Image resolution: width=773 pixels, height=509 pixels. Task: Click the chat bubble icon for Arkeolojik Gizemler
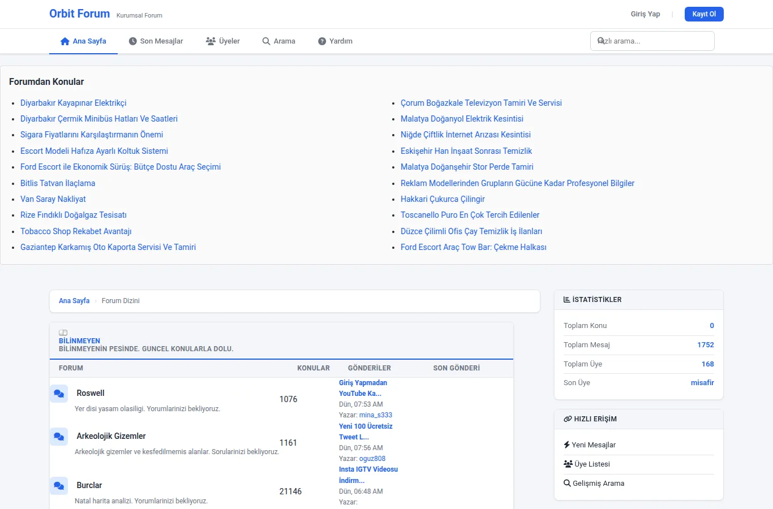tap(59, 437)
